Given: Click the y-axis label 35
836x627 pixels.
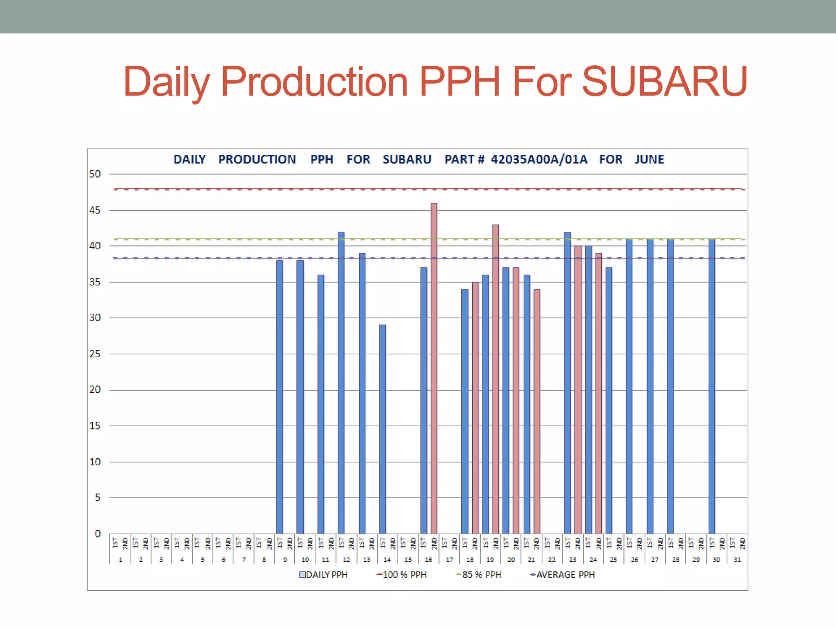Looking at the screenshot, I should click(x=95, y=282).
